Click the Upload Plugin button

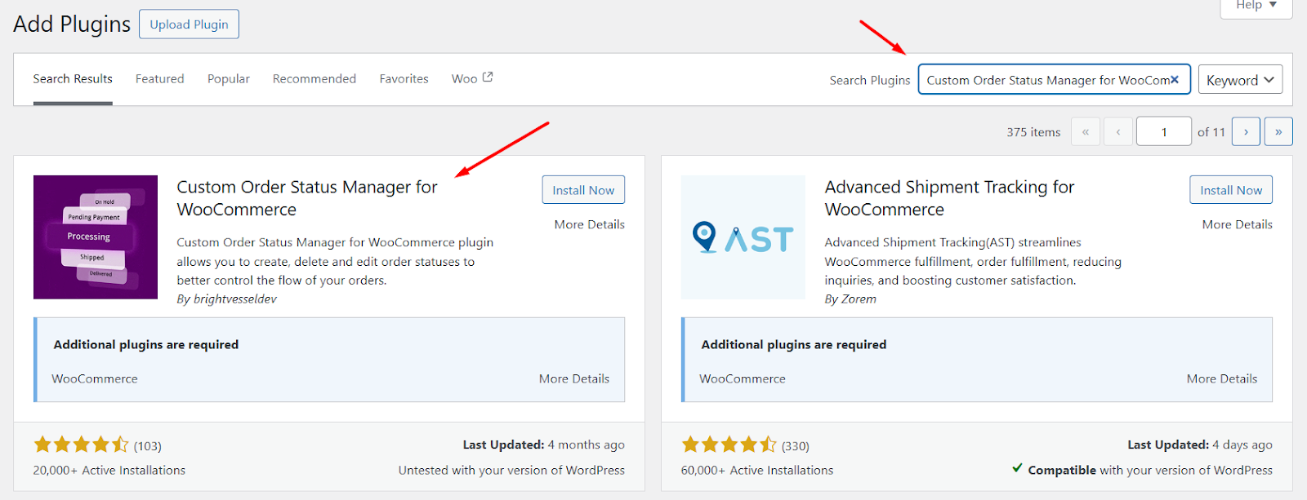click(x=190, y=24)
